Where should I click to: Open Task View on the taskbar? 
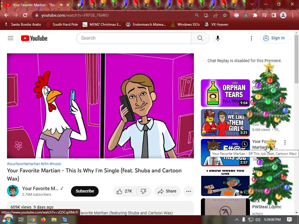[21, 220]
